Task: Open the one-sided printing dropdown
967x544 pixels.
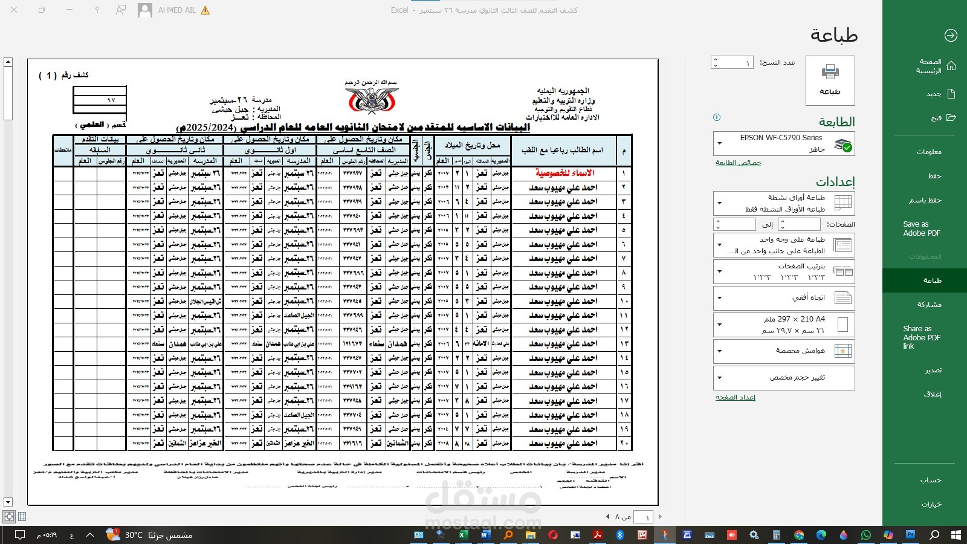Action: coord(784,245)
